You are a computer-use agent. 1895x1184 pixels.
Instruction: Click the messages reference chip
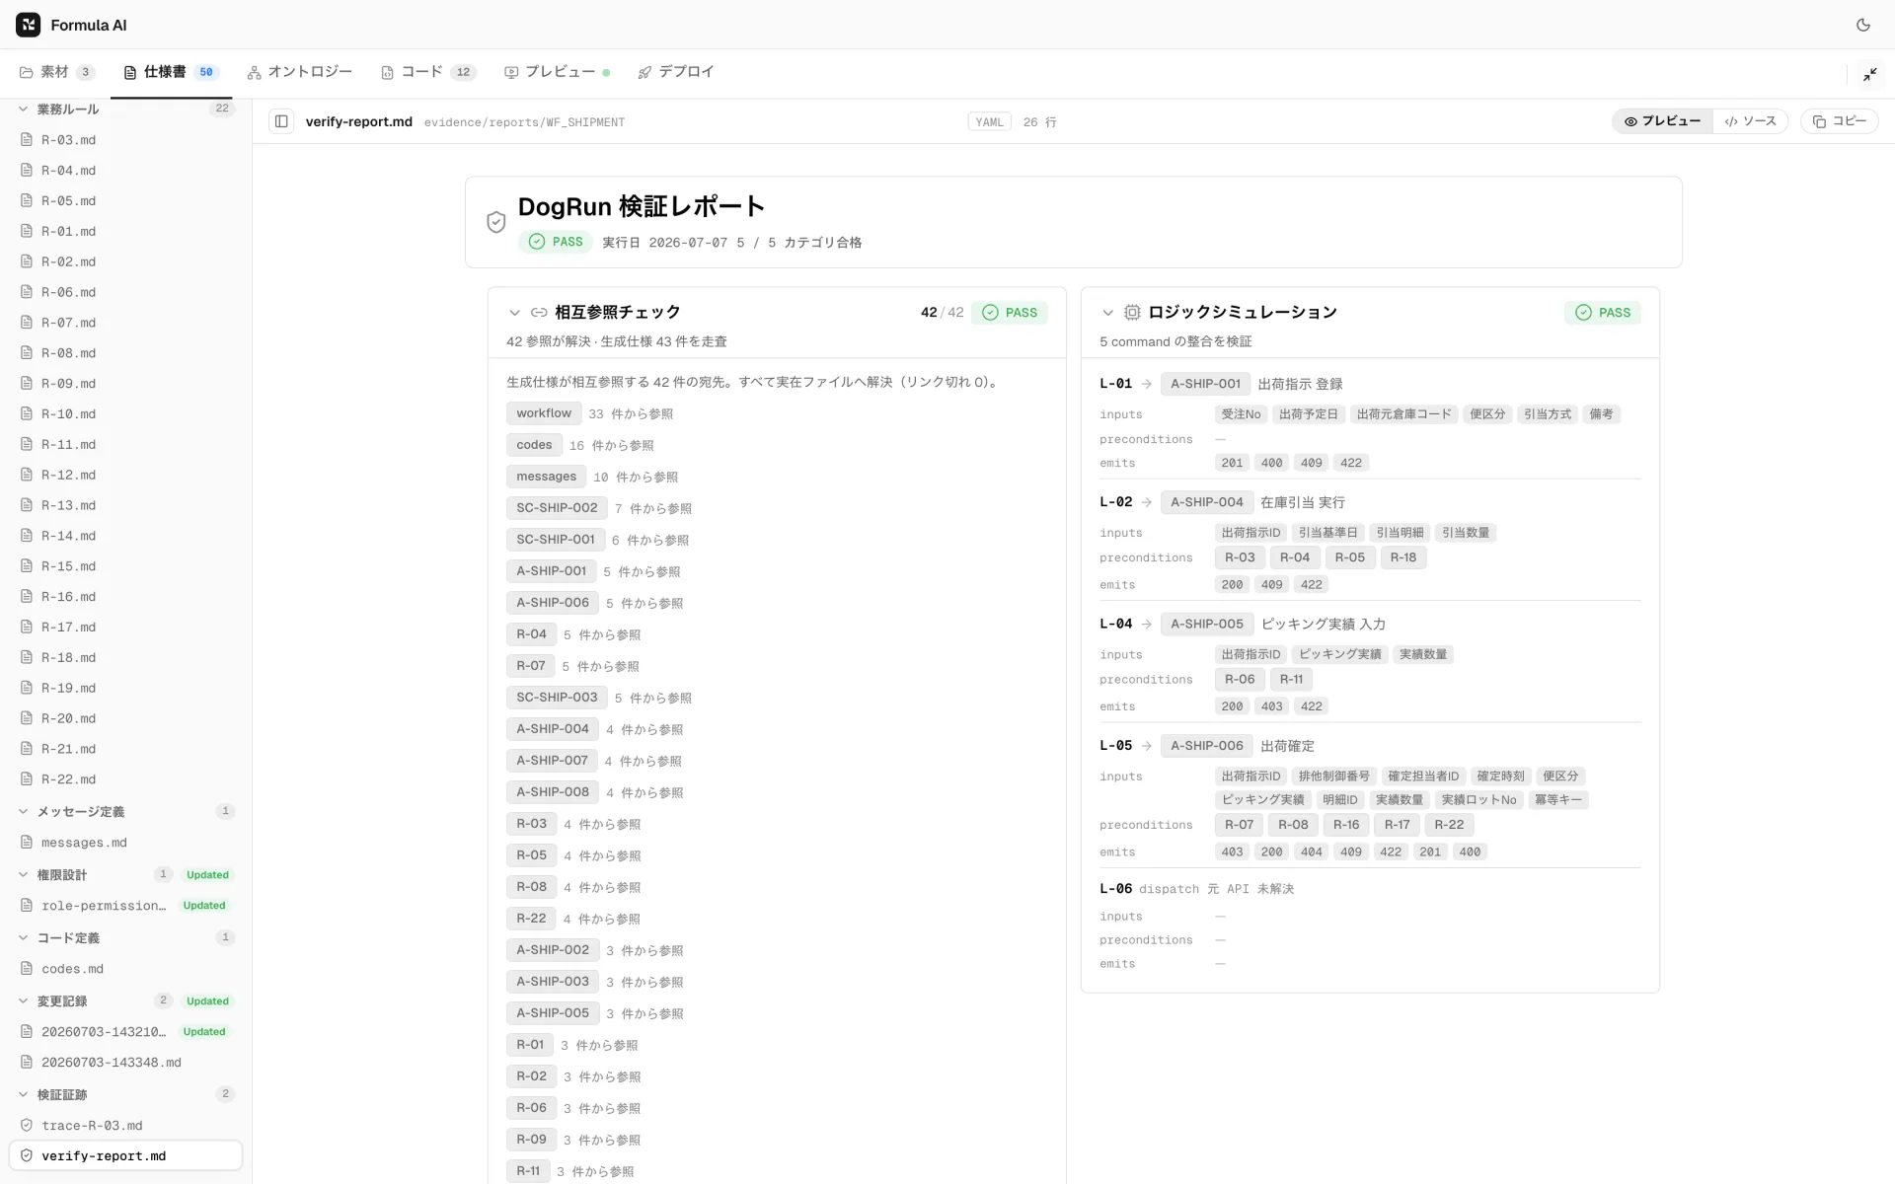pyautogui.click(x=546, y=477)
